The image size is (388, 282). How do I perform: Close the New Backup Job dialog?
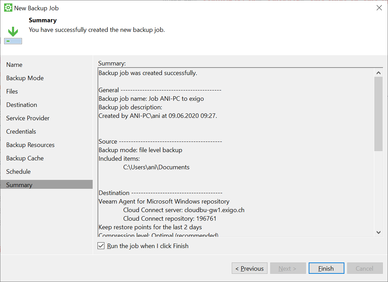click(379, 8)
